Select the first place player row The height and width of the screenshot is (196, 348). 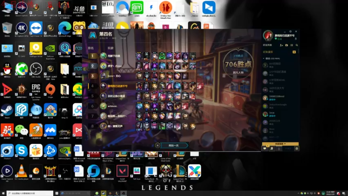[x=142, y=56]
